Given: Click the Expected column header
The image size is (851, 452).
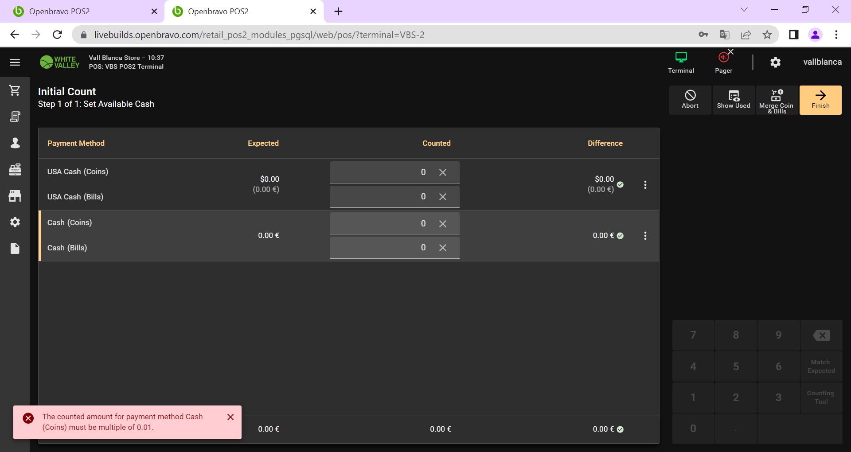Looking at the screenshot, I should point(263,143).
